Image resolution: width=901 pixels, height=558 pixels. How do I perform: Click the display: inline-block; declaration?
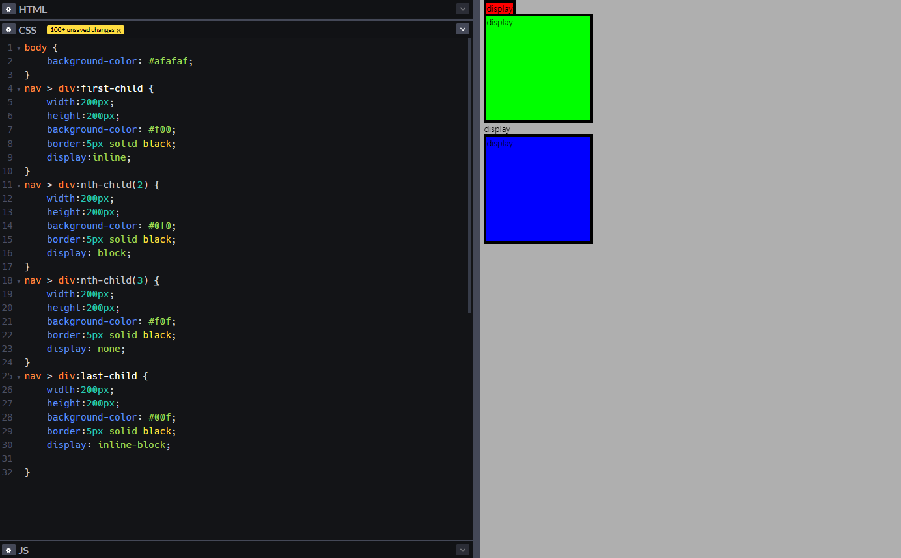tap(109, 445)
